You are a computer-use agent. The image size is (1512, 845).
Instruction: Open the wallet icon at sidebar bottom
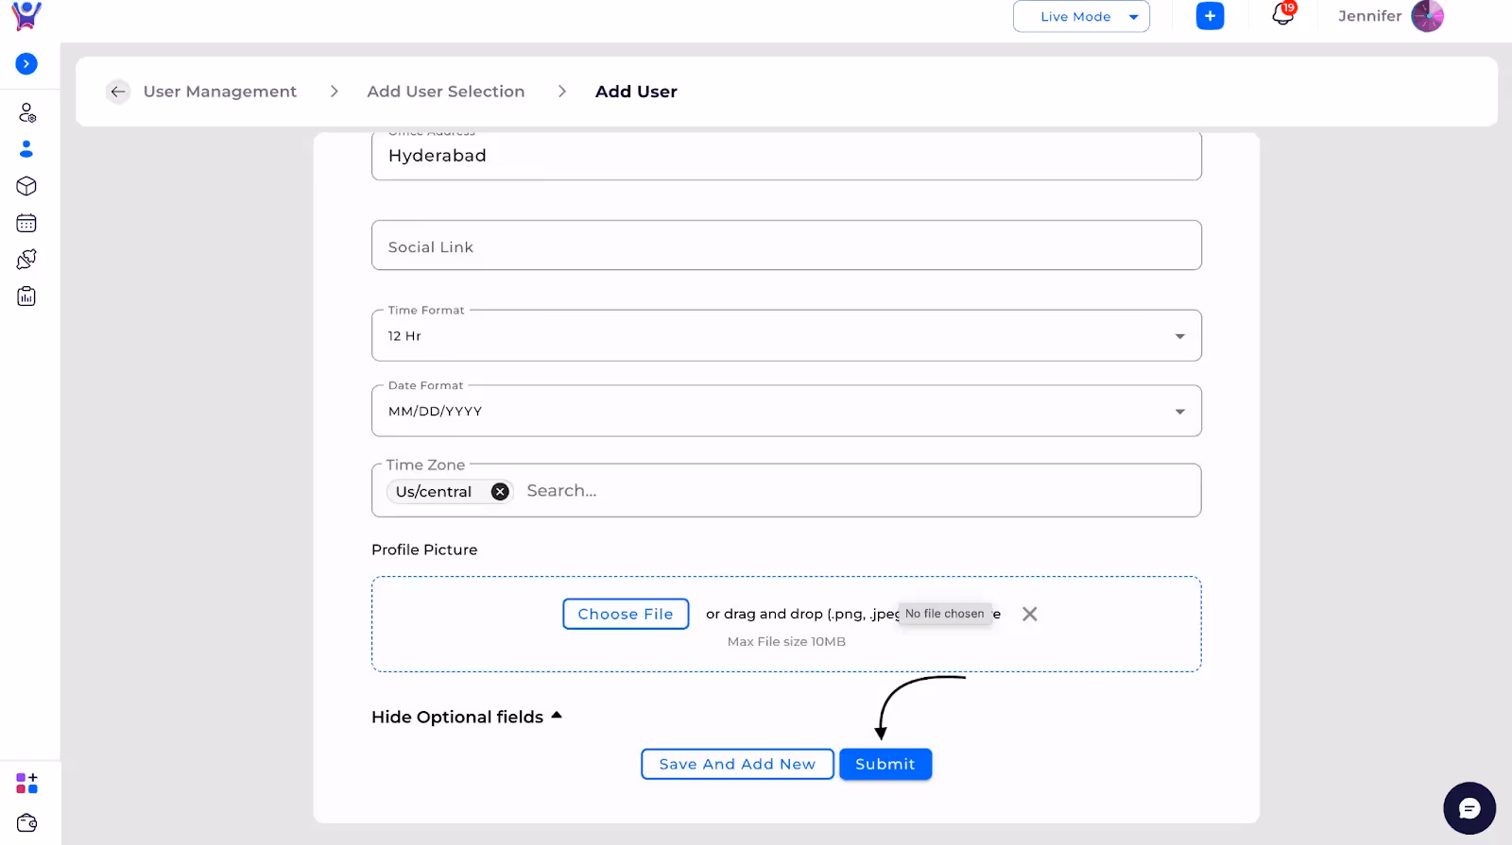click(26, 823)
